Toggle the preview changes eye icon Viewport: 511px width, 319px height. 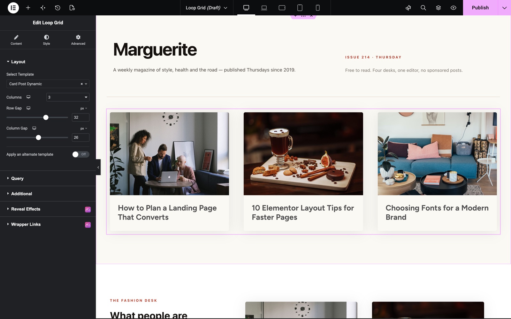click(453, 8)
